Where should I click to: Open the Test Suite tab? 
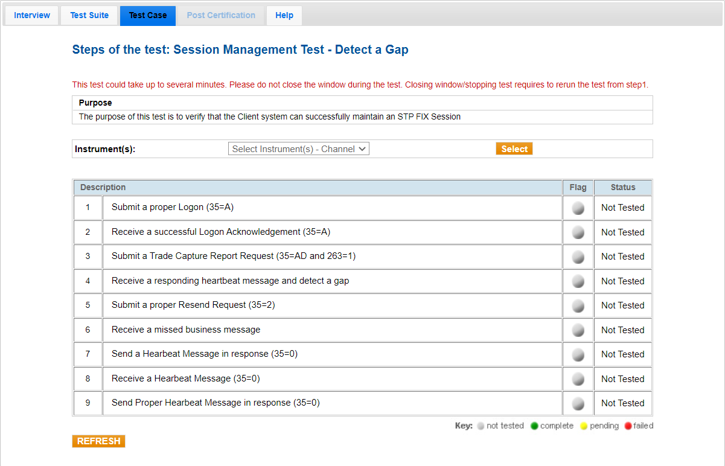pos(89,16)
